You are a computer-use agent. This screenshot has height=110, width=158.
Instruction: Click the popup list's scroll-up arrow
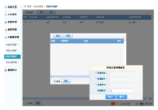coord(125,40)
